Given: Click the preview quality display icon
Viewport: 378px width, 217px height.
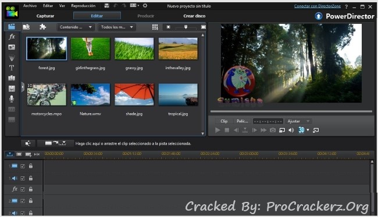Looking at the screenshot, I should (282, 131).
